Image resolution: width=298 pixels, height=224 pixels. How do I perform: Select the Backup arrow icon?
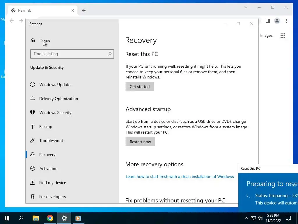pos(33,127)
